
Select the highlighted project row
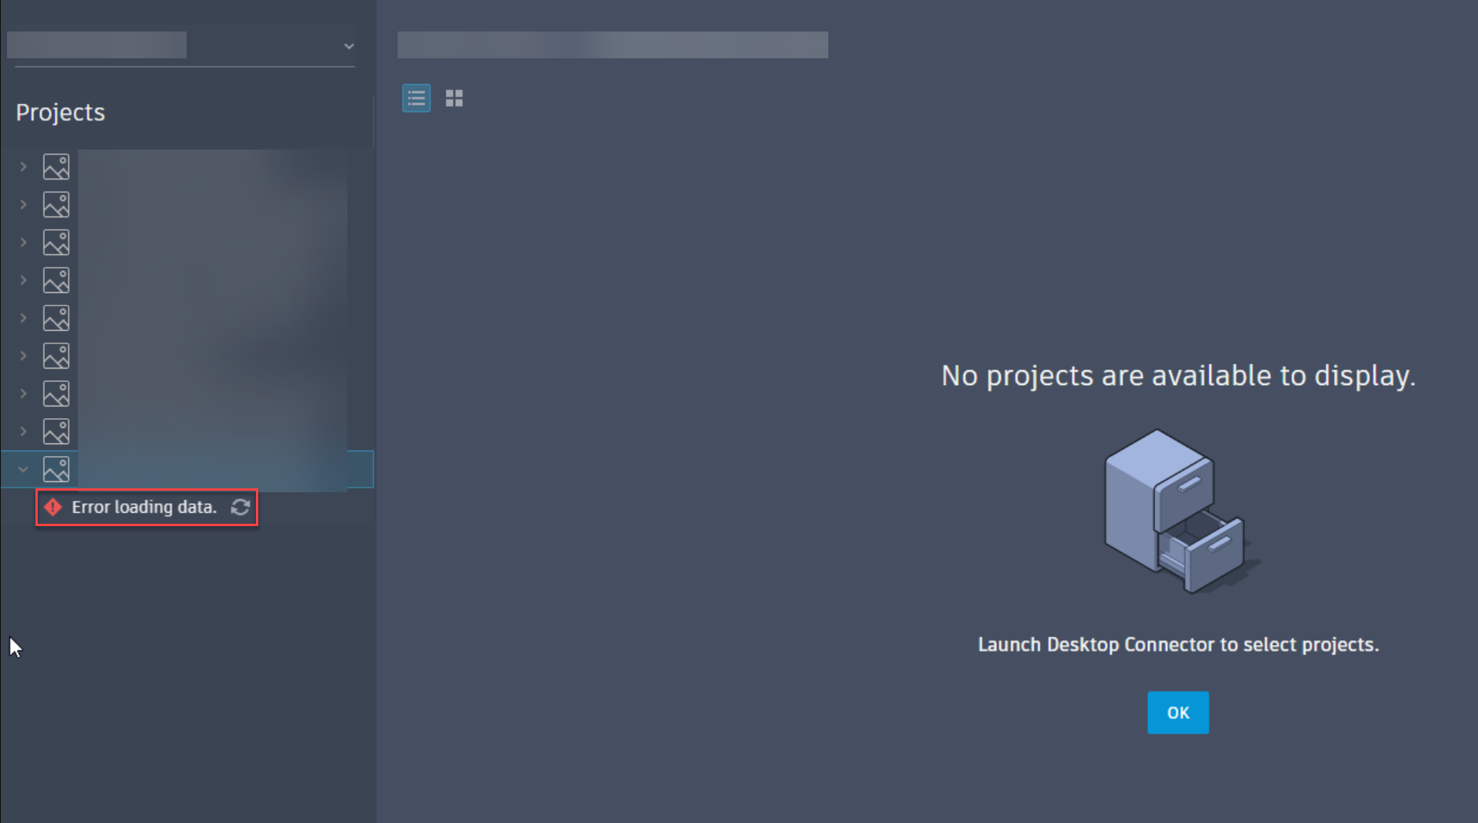click(197, 469)
